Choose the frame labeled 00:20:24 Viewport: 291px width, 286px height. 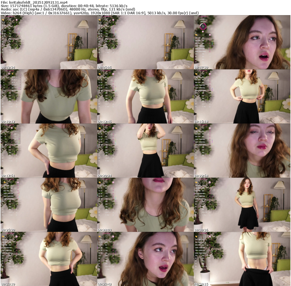[145, 151]
